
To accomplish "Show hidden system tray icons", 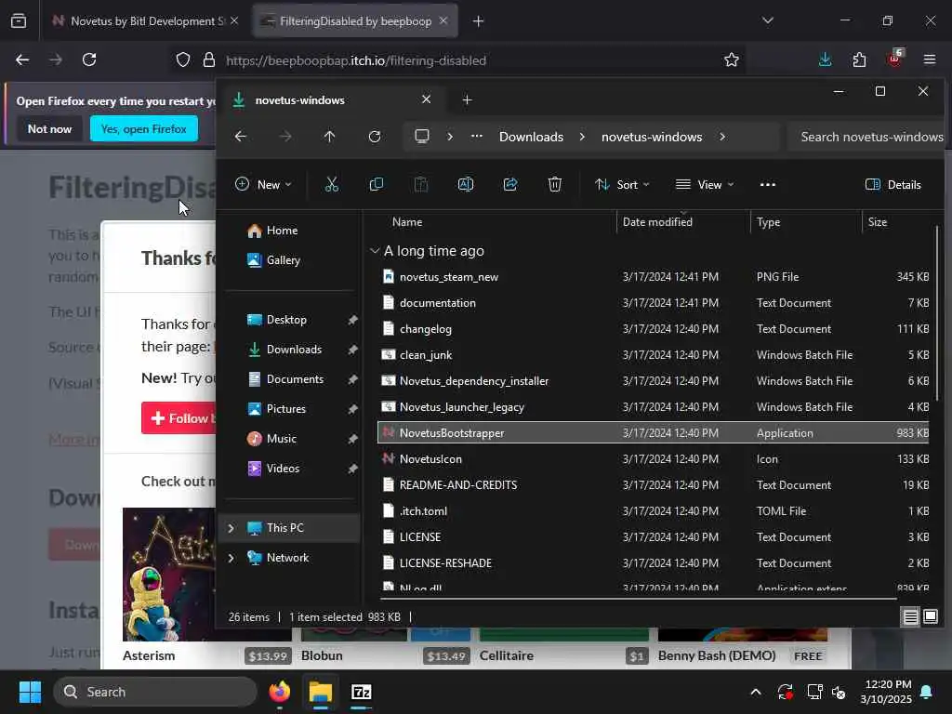I will (756, 692).
